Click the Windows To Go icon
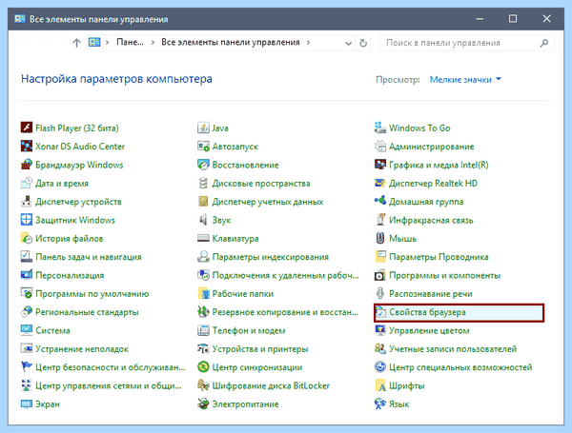Viewport: 572px width, 433px height. (x=380, y=128)
